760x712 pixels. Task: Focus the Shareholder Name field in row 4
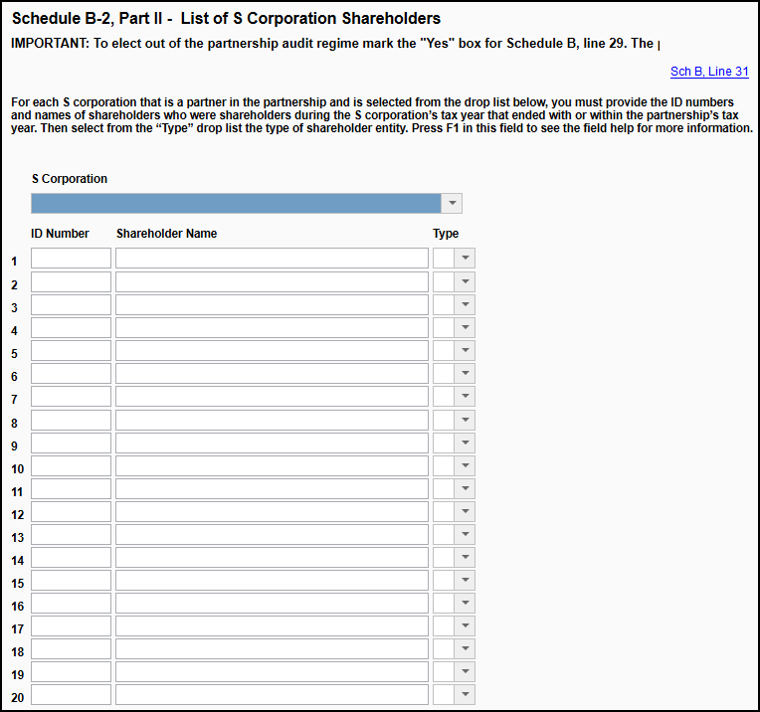point(272,327)
